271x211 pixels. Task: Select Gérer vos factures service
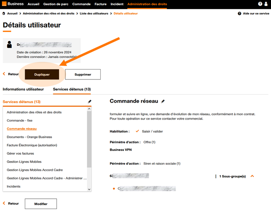coord(20,154)
